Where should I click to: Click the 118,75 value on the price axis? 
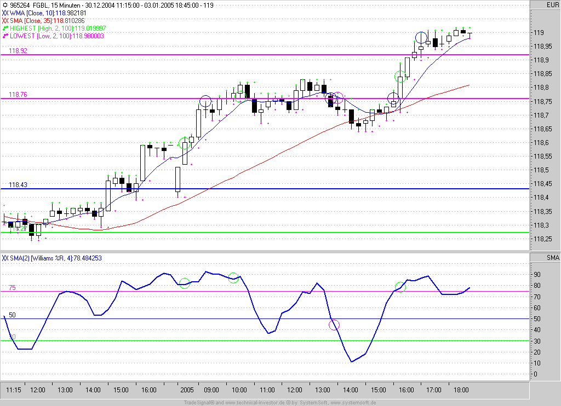542,102
